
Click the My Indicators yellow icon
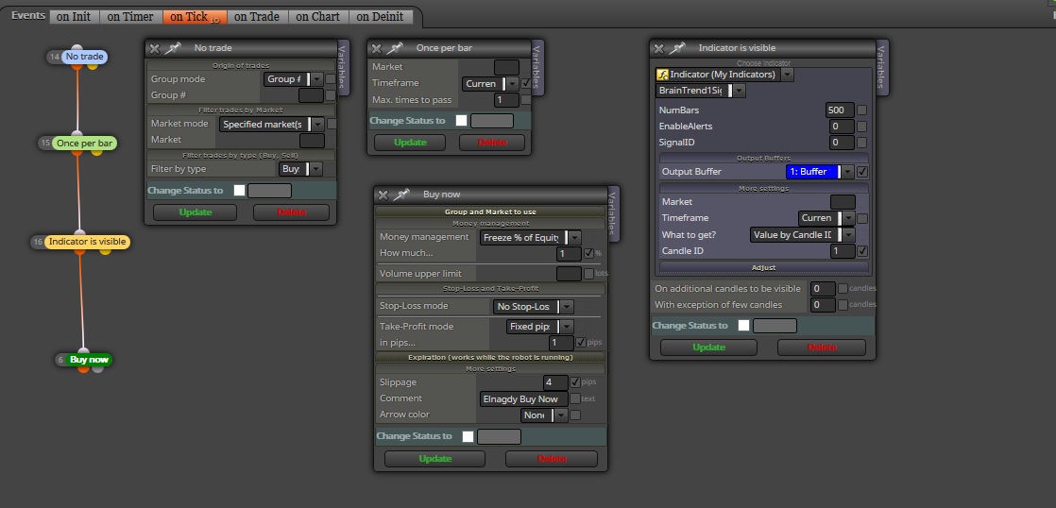click(x=662, y=75)
